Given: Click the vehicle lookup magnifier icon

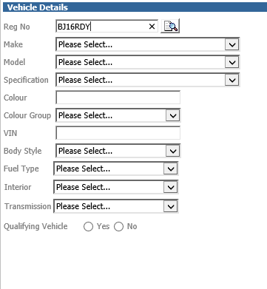Looking at the screenshot, I should coord(170,26).
